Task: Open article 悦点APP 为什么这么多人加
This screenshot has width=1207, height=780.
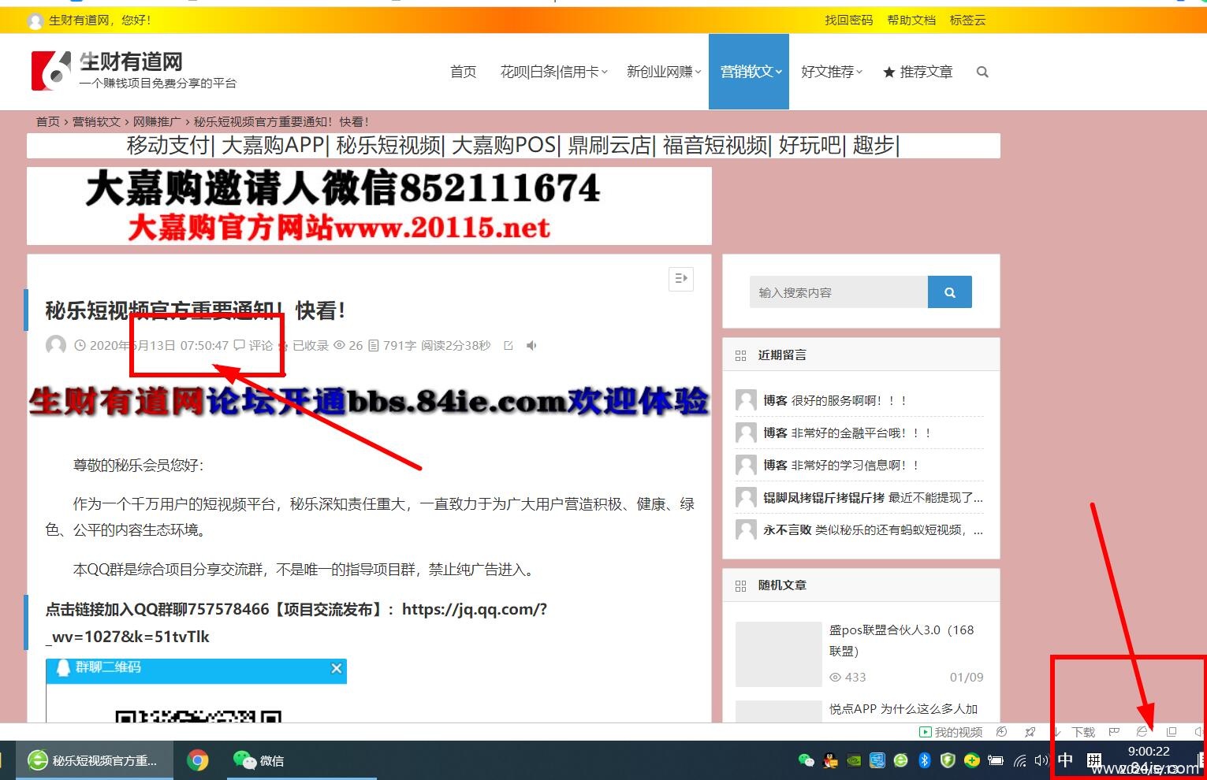Action: point(903,708)
